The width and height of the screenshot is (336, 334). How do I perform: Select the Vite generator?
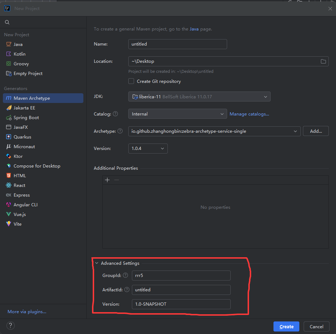coord(43,224)
